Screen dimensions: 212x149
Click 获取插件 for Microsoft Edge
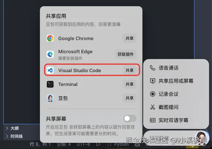126,54
